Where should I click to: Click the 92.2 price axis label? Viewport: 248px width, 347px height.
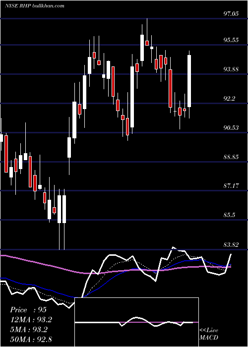pyautogui.click(x=229, y=99)
